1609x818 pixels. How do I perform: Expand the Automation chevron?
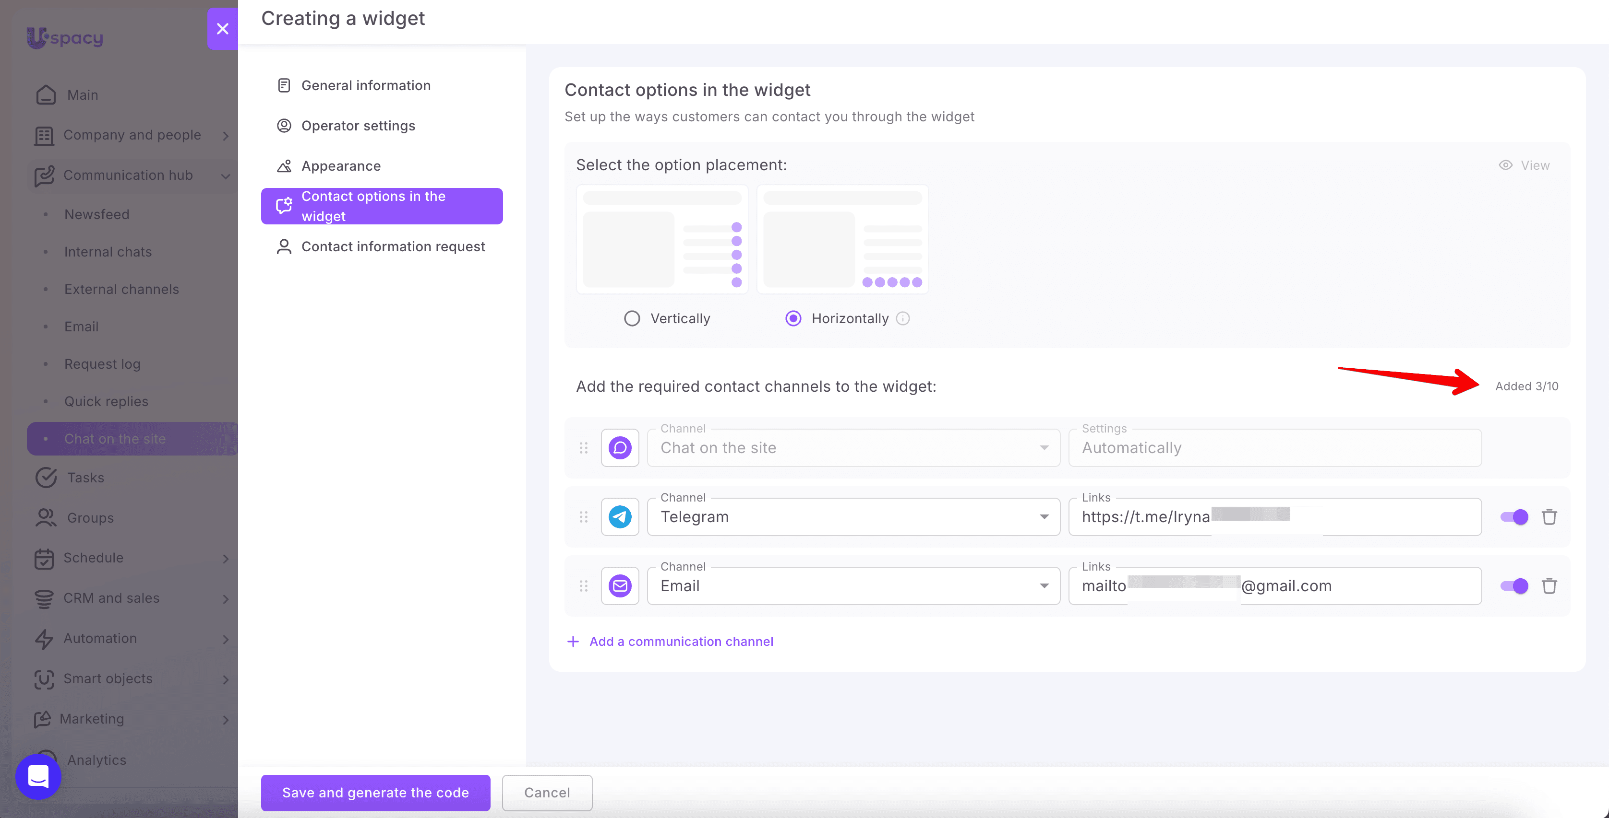(226, 640)
